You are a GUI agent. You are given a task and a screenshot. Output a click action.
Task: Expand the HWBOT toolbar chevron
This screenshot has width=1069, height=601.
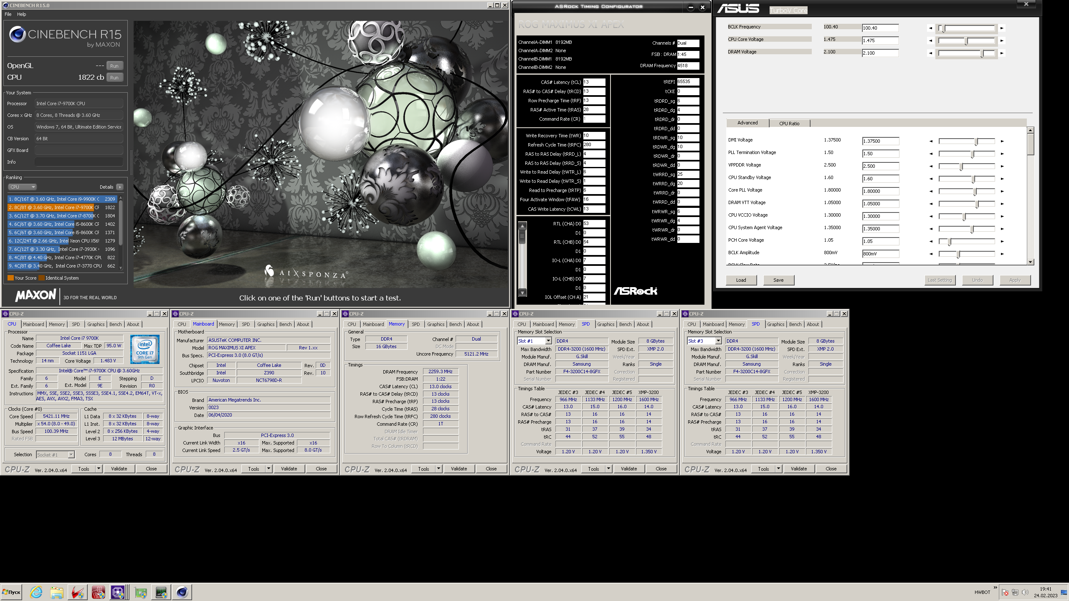[995, 588]
